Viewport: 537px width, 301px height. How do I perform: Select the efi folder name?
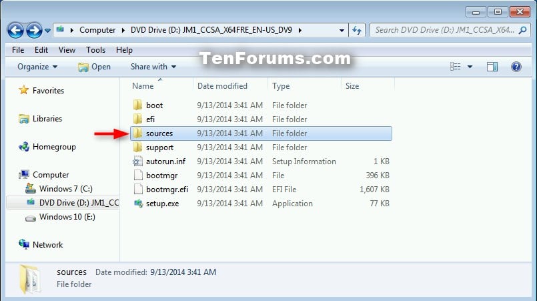150,119
